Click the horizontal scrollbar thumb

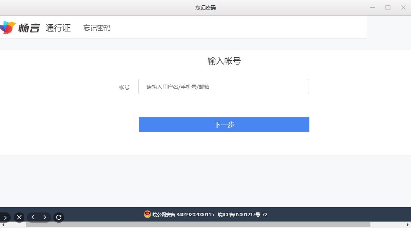click(x=198, y=225)
